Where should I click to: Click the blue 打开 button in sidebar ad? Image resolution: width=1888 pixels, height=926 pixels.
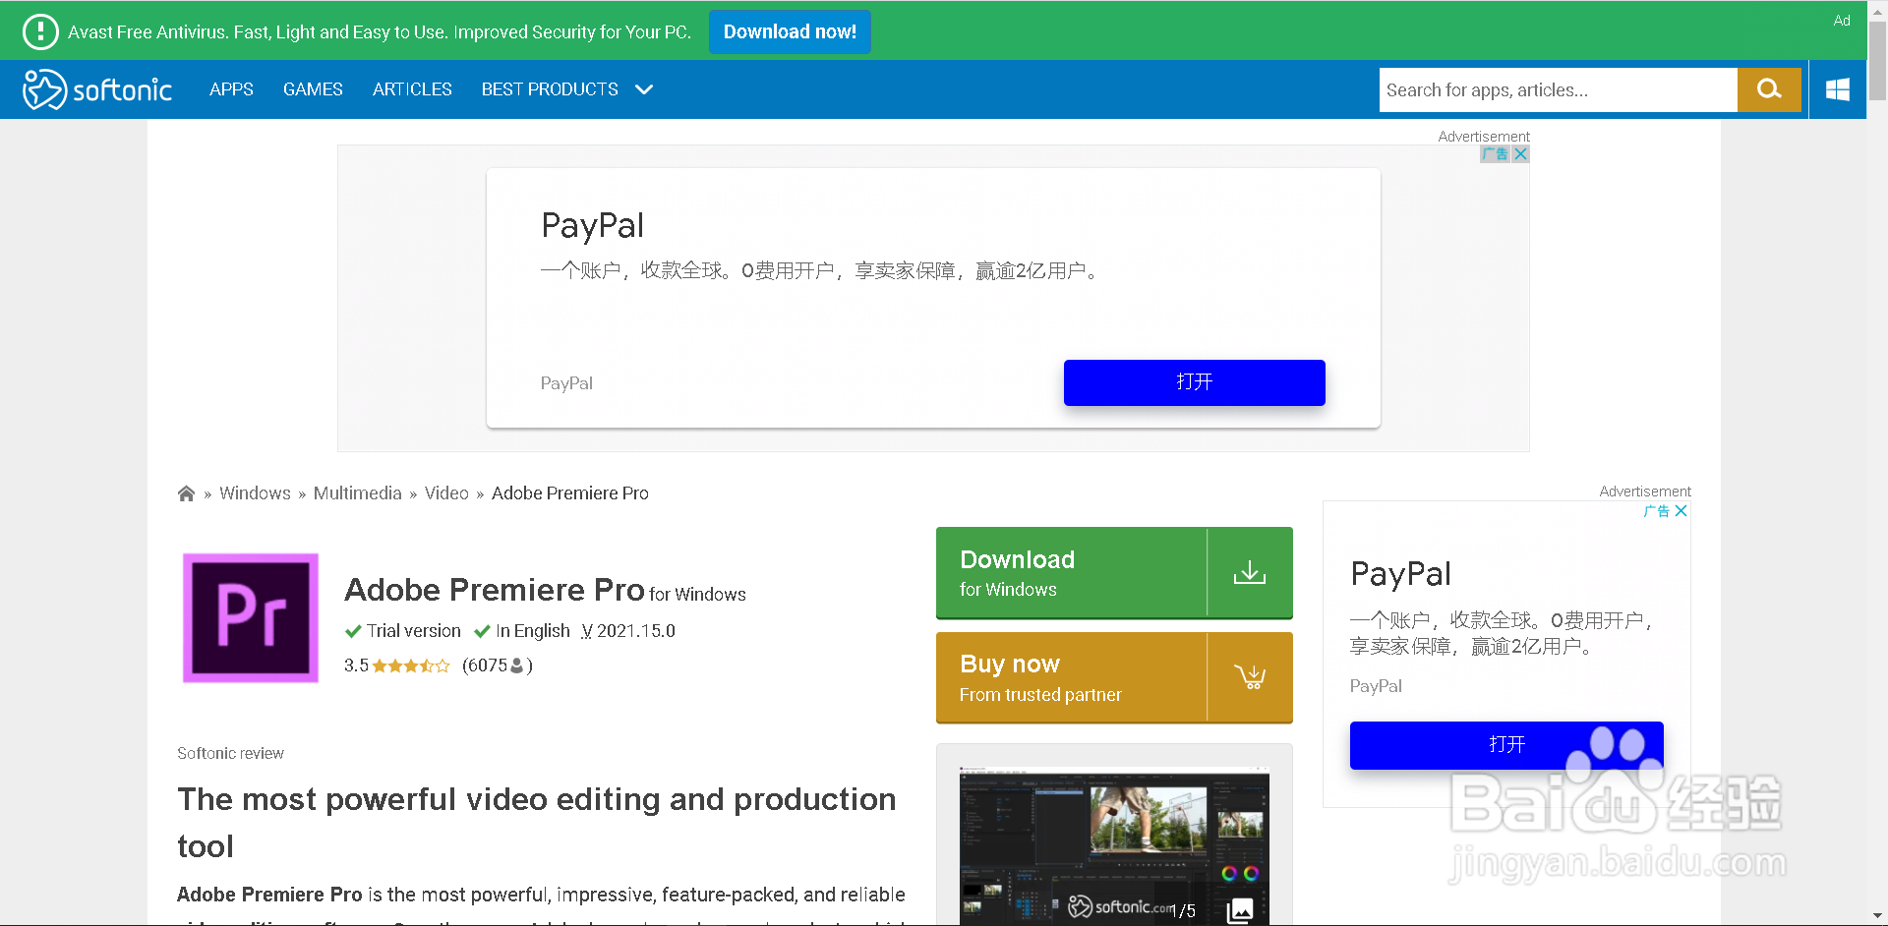[x=1506, y=745]
